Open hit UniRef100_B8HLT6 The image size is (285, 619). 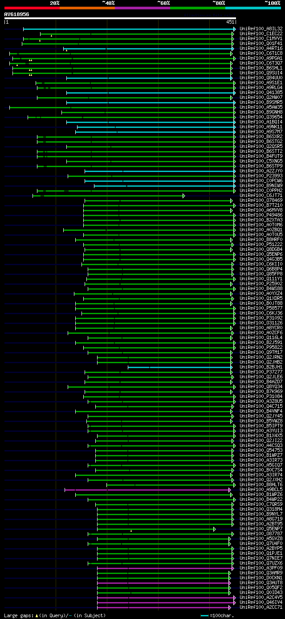tap(261, 485)
